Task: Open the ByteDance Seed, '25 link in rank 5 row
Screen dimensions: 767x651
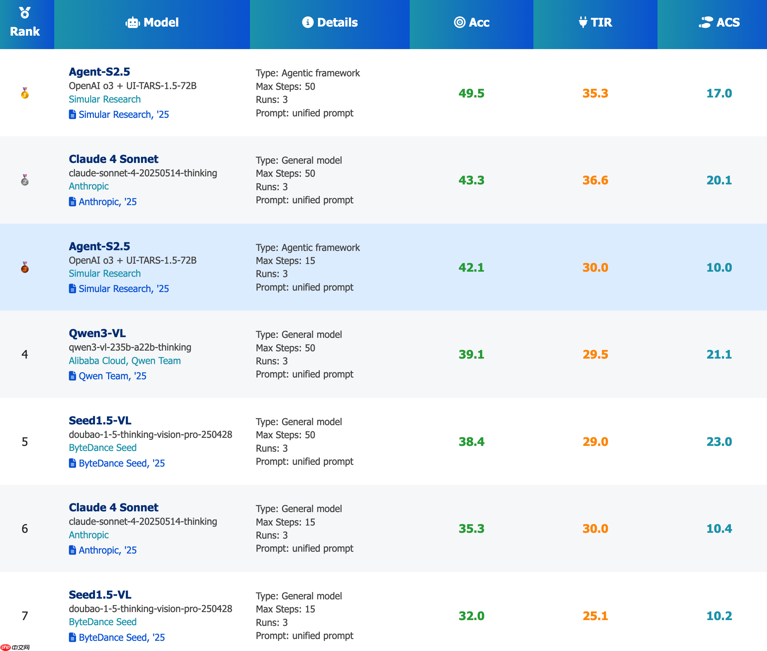Action: [x=122, y=463]
